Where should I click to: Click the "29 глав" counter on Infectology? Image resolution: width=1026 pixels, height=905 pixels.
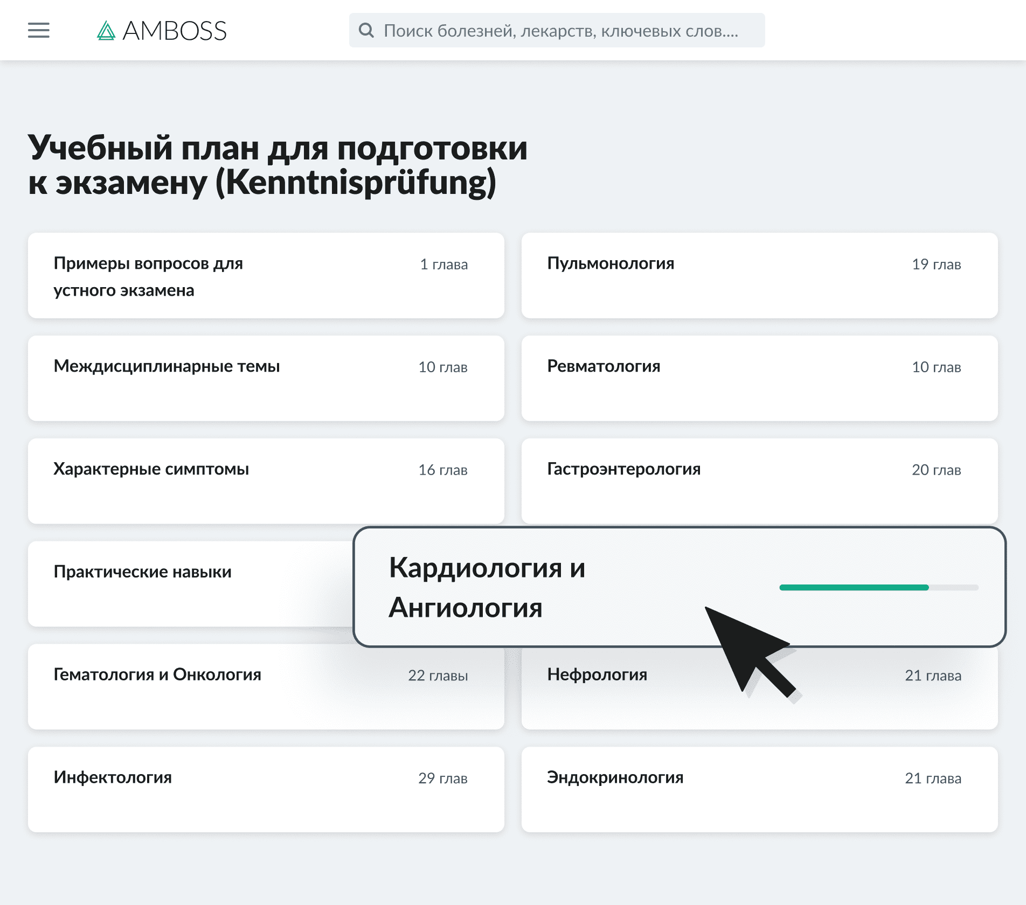[443, 778]
